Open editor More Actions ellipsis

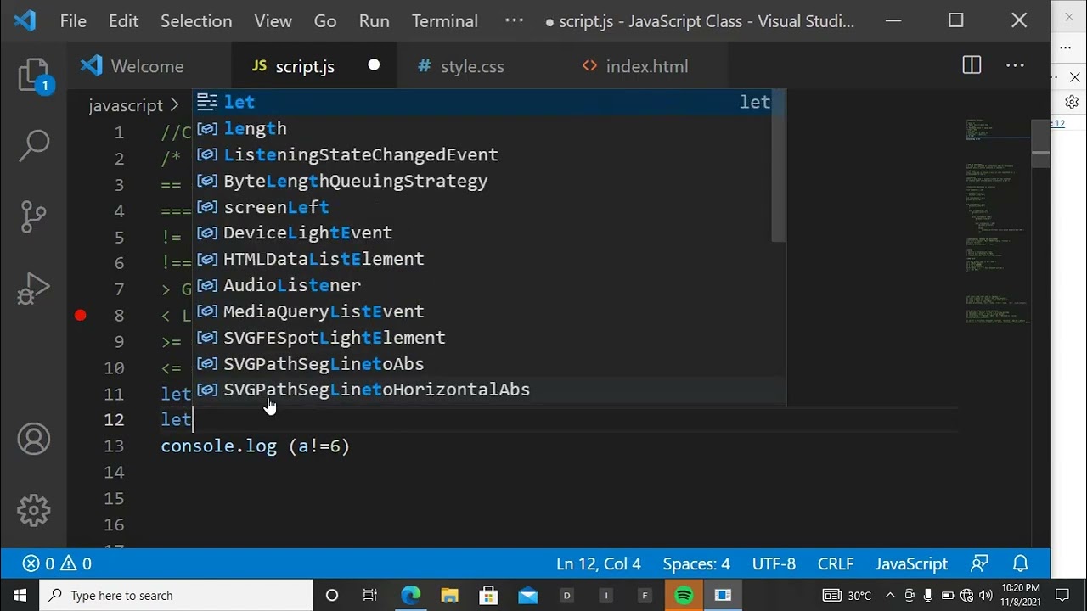[x=1015, y=65]
